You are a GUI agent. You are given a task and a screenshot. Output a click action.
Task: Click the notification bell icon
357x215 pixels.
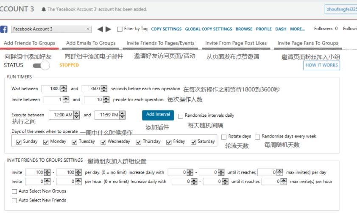point(44,9)
